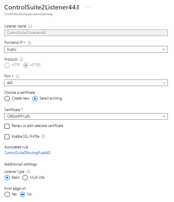Image resolution: width=174 pixels, height=202 pixels.
Task: Show info tooltip for Frontend IP
Action: 29,43
